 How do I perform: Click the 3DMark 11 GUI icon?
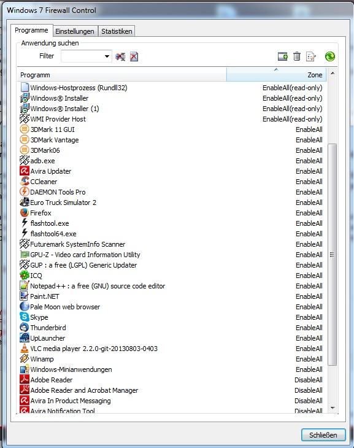[x=25, y=129]
